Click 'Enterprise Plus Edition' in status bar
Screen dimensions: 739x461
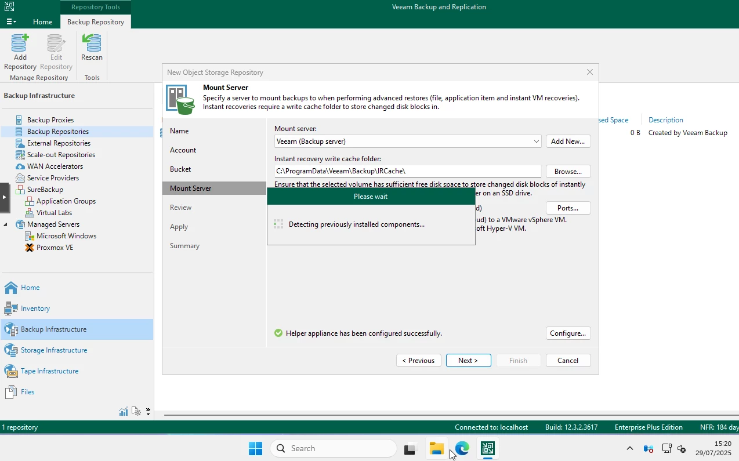(x=649, y=427)
